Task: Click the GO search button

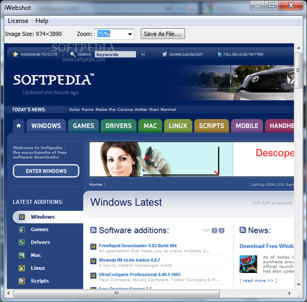Action: 143,54
